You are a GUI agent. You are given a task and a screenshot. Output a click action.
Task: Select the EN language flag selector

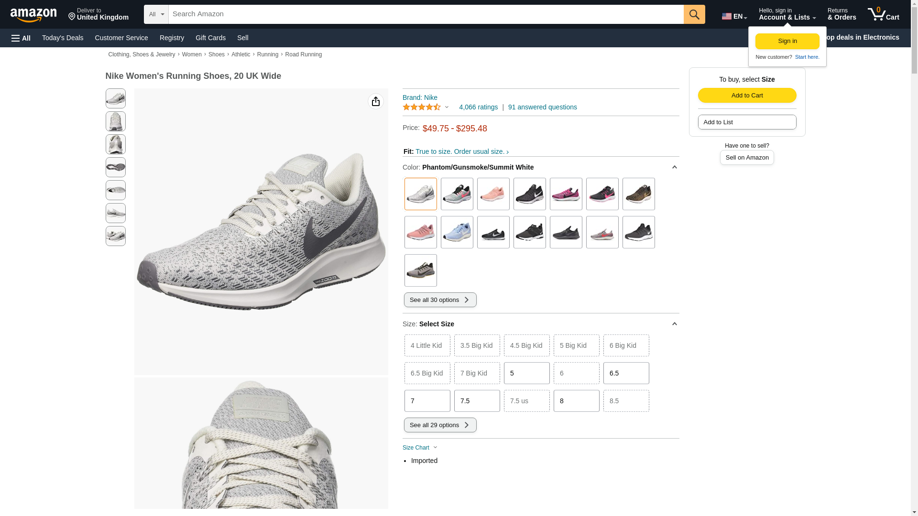coord(734,16)
